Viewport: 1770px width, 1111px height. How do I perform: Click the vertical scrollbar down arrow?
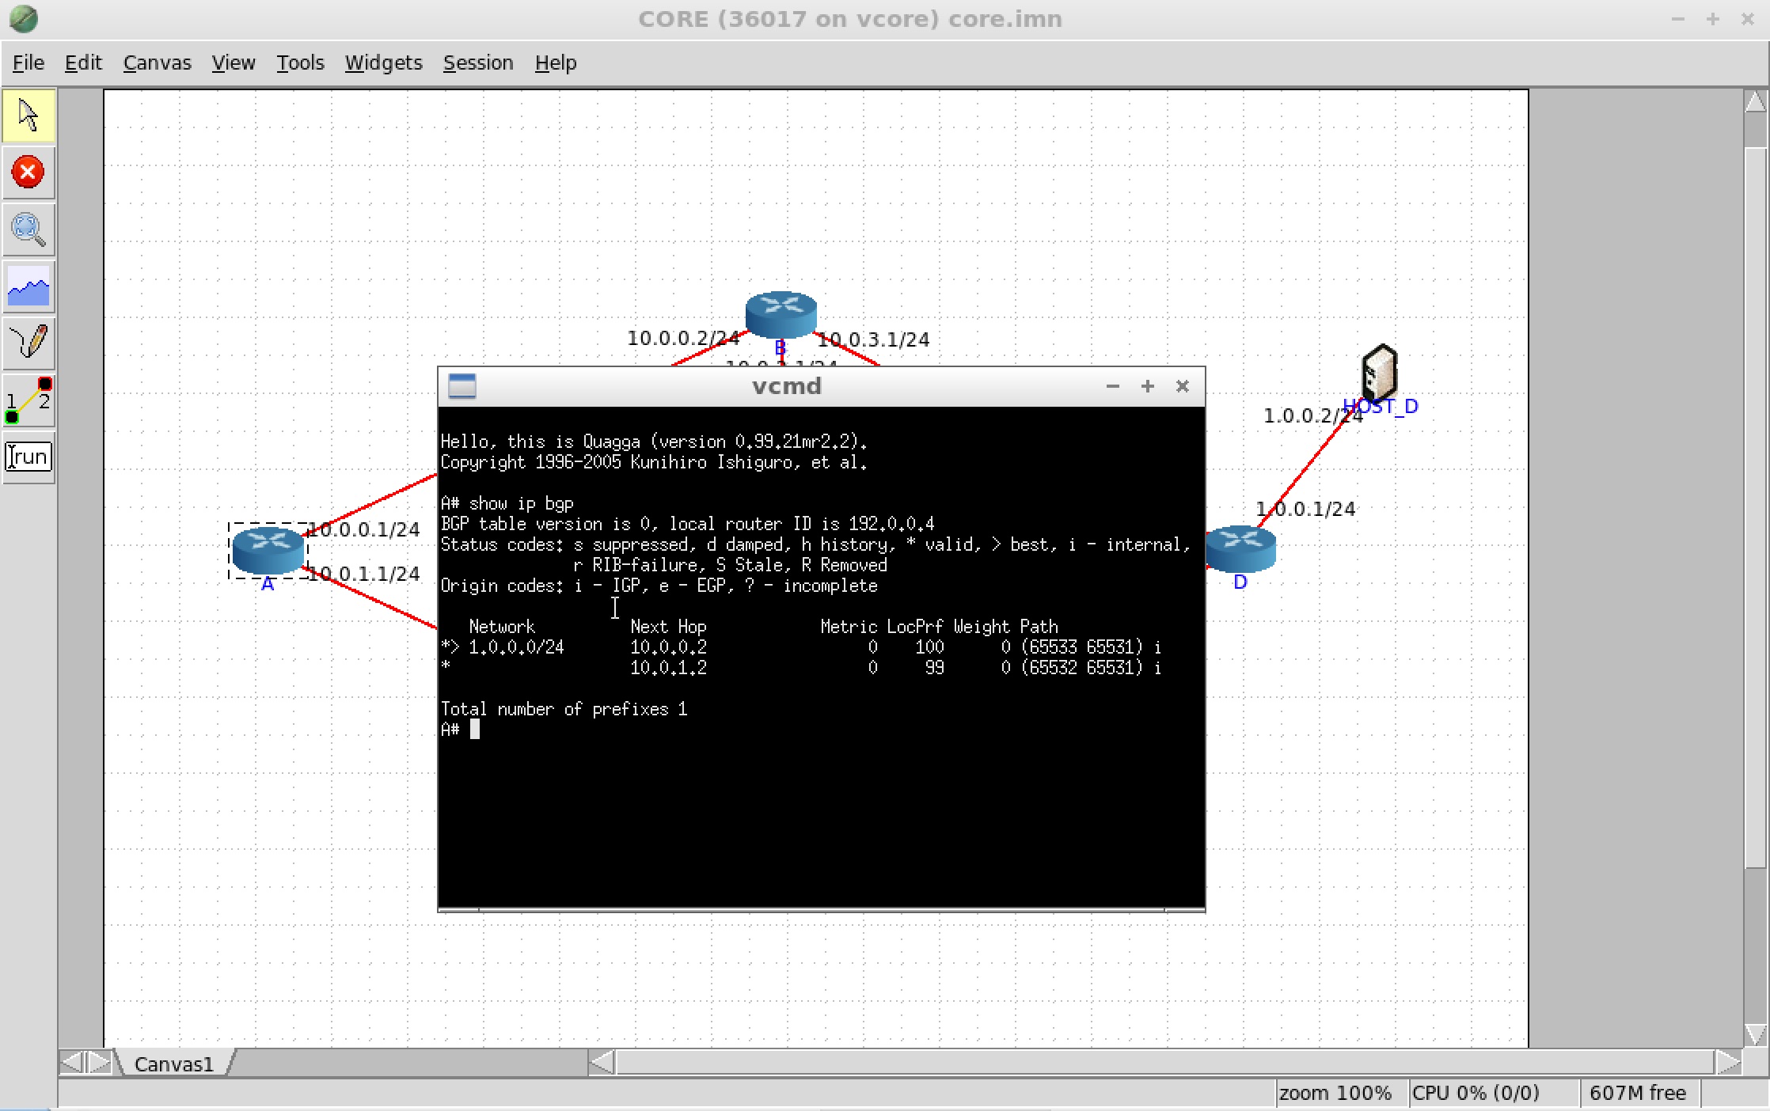[x=1755, y=1033]
